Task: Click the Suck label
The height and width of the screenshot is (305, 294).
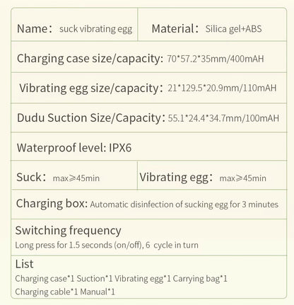Action: pos(31,177)
